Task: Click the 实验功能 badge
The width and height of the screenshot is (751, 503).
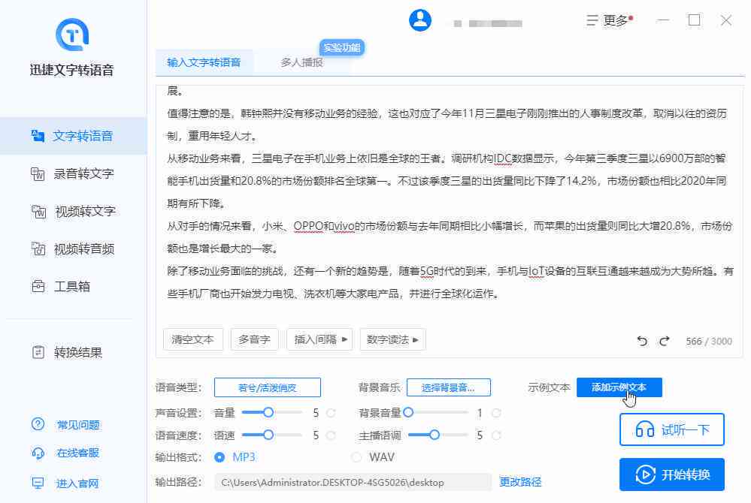Action: 341,48
